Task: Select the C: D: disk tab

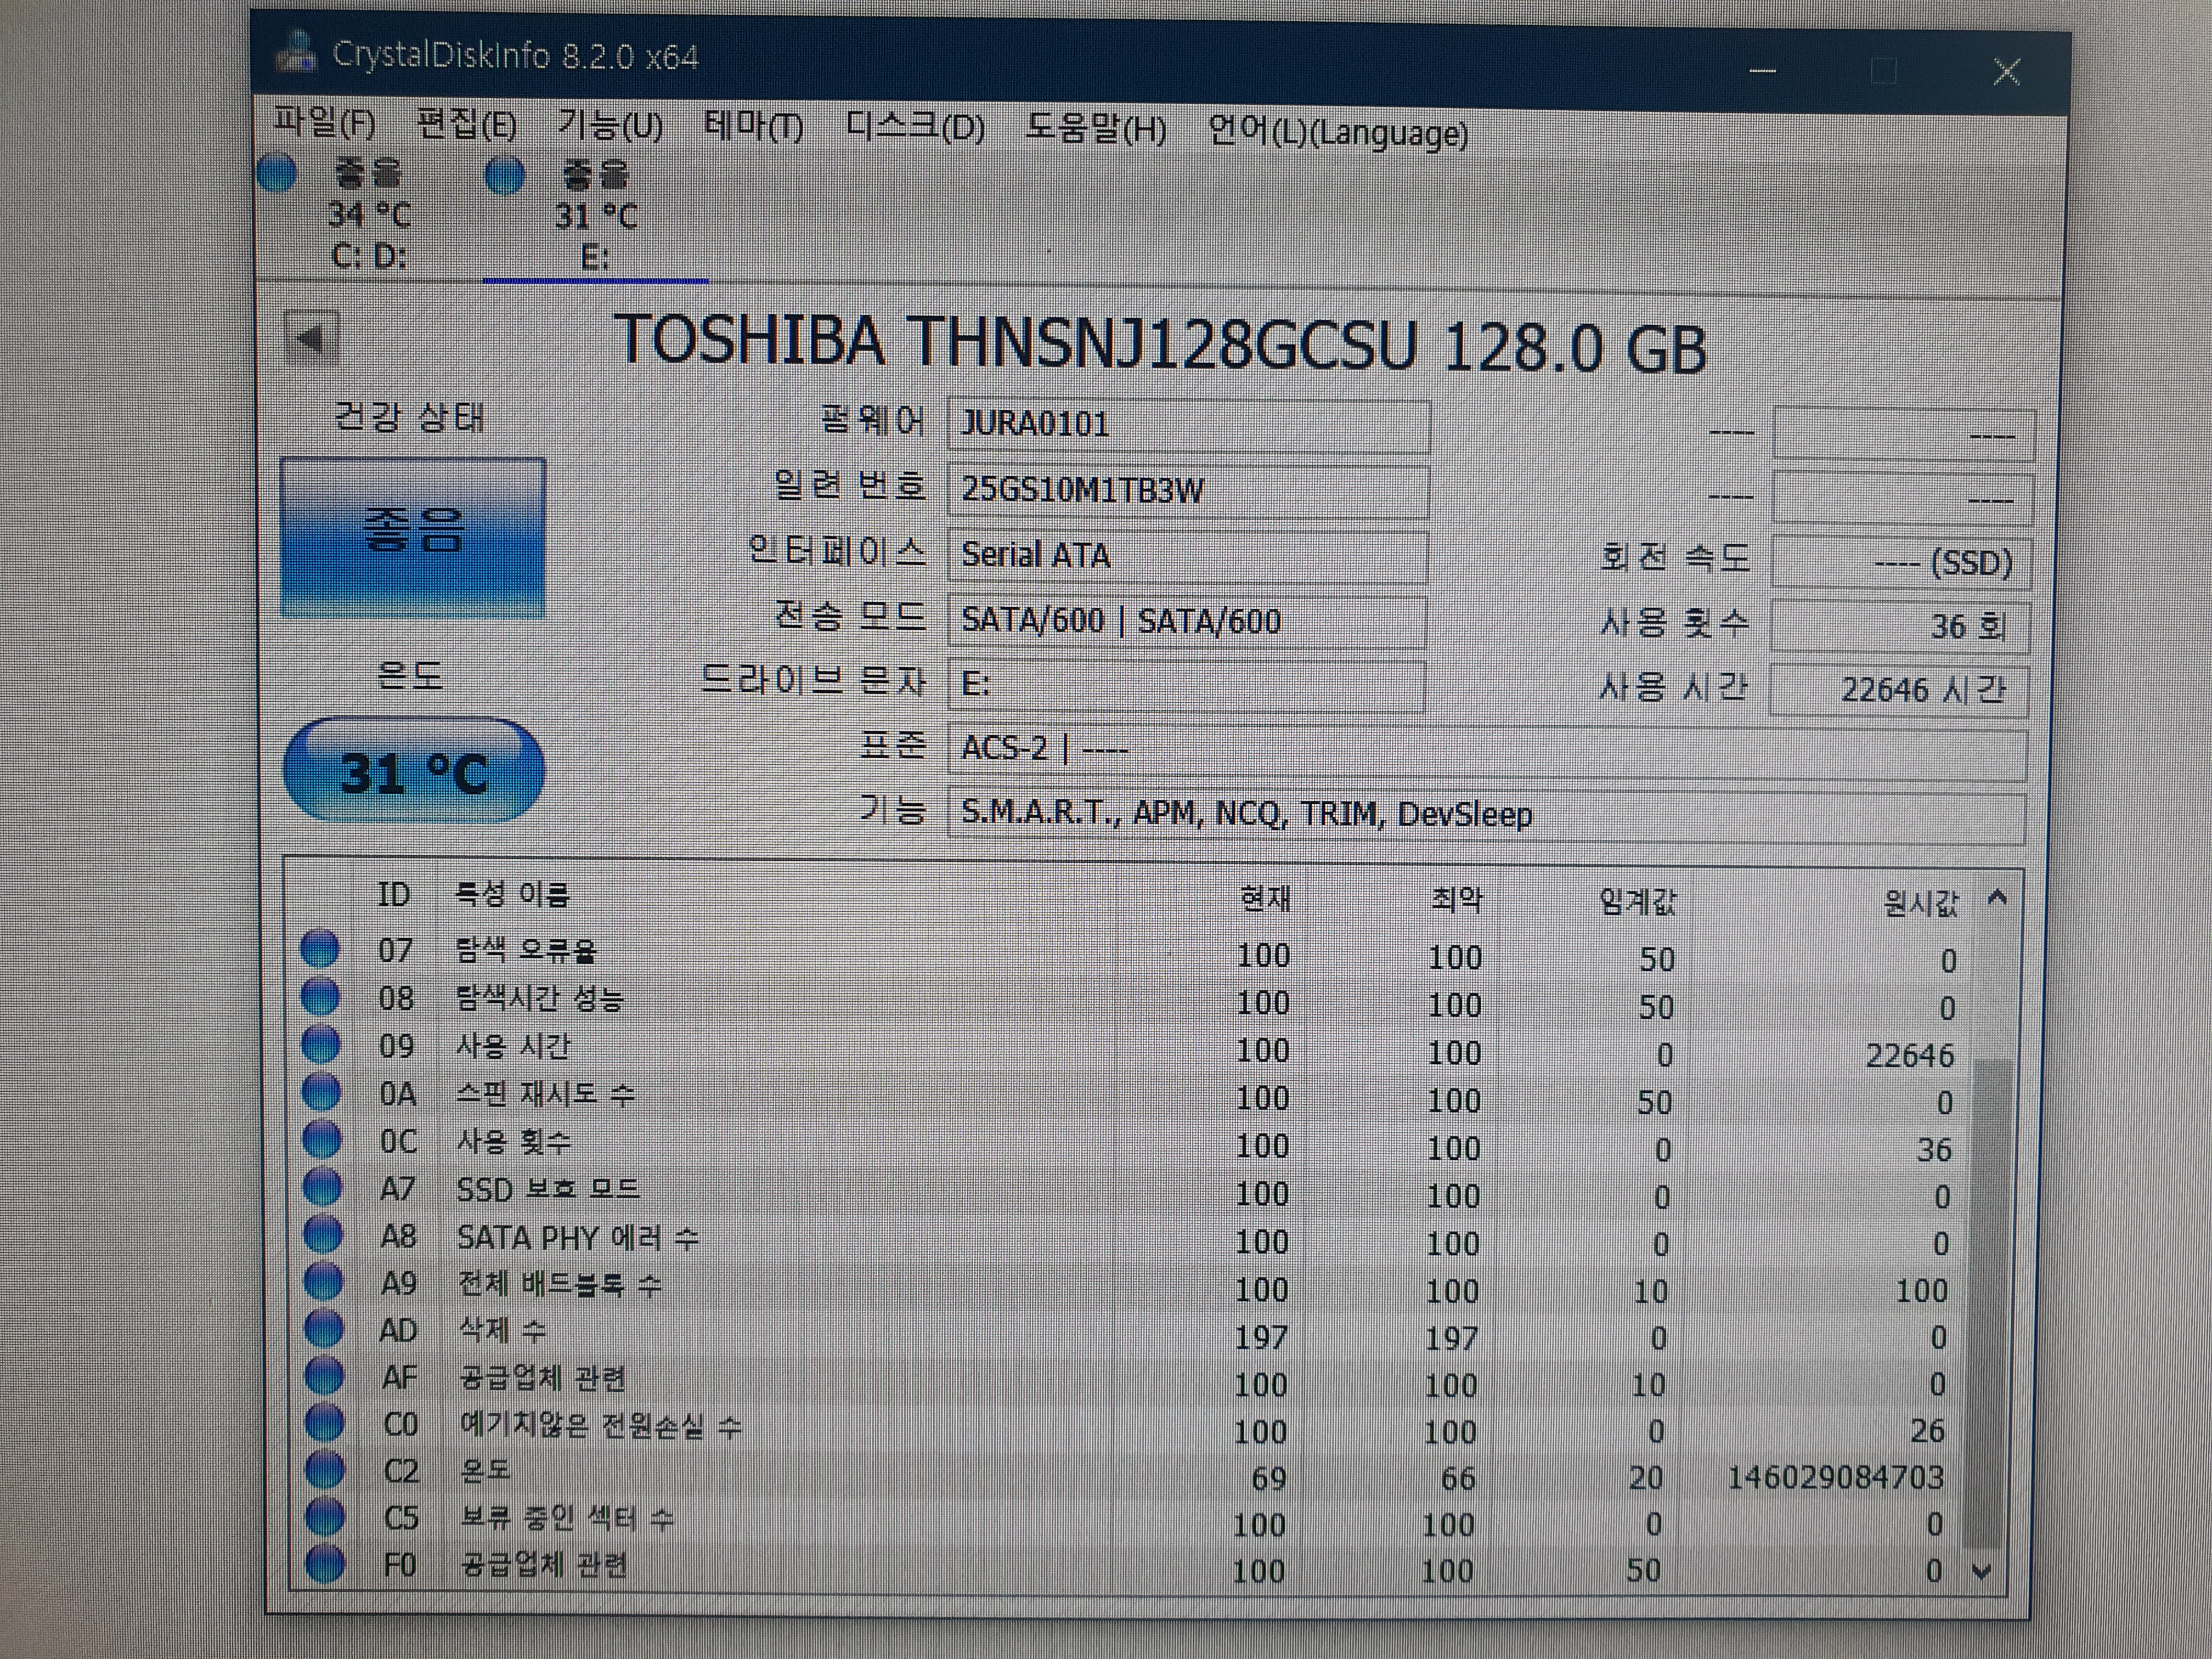Action: (369, 215)
